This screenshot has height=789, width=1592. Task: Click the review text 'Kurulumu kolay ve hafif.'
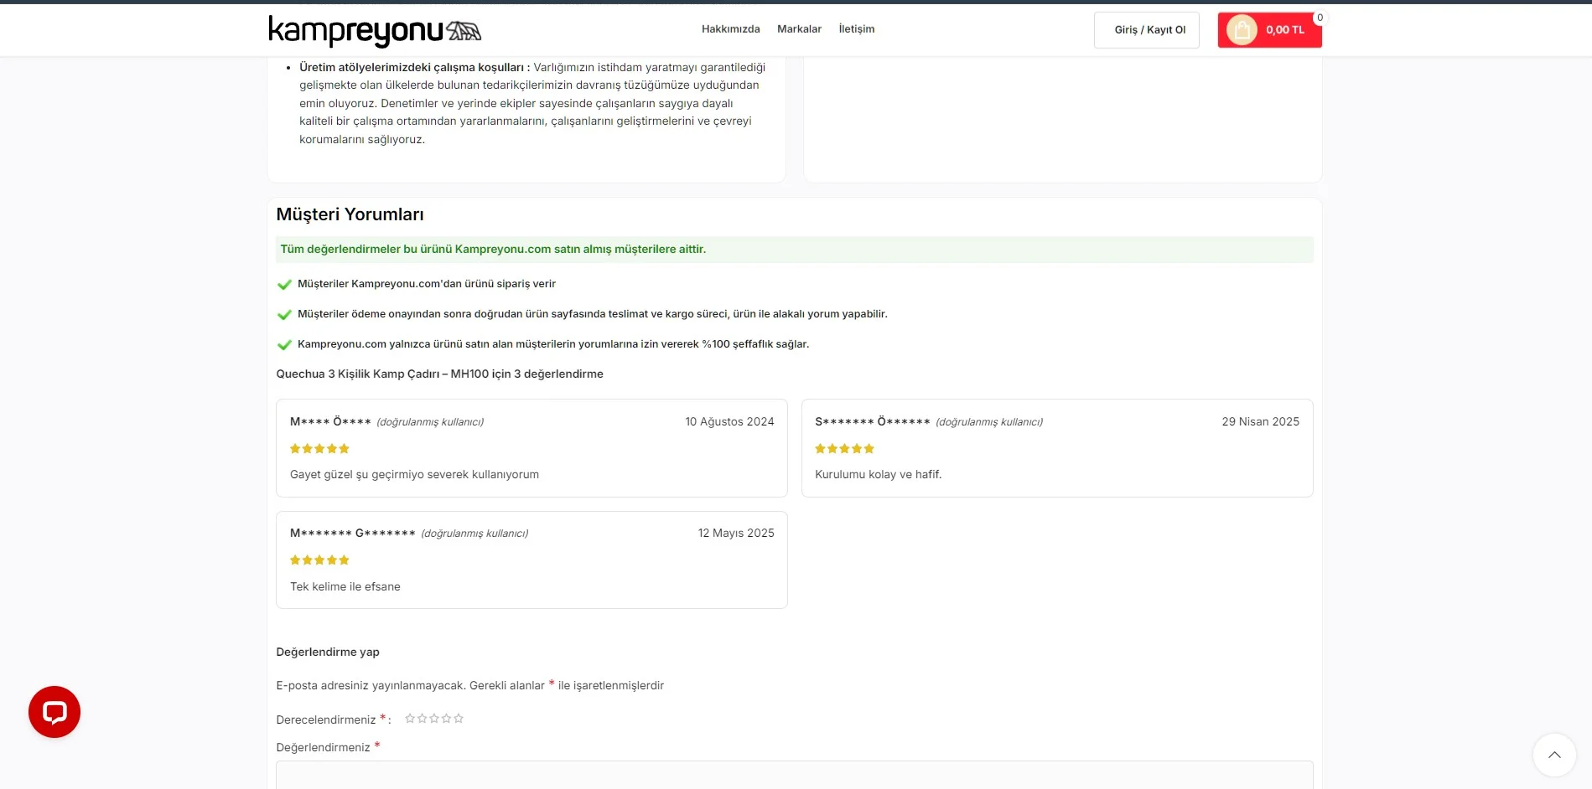[x=879, y=475]
